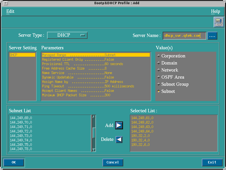Click the Subnet List scrollbar thumb

coord(94,133)
